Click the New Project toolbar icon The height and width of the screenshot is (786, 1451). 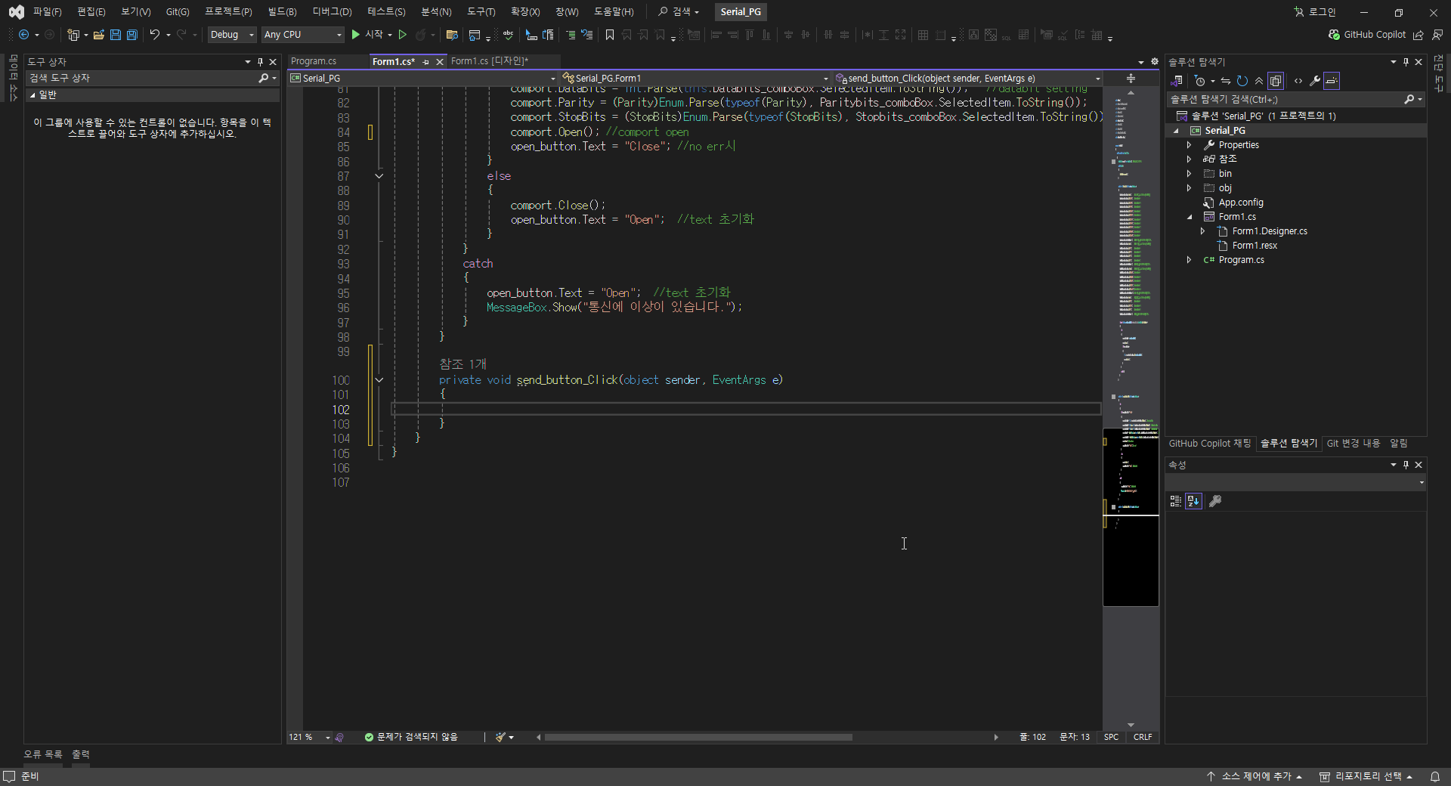(73, 35)
